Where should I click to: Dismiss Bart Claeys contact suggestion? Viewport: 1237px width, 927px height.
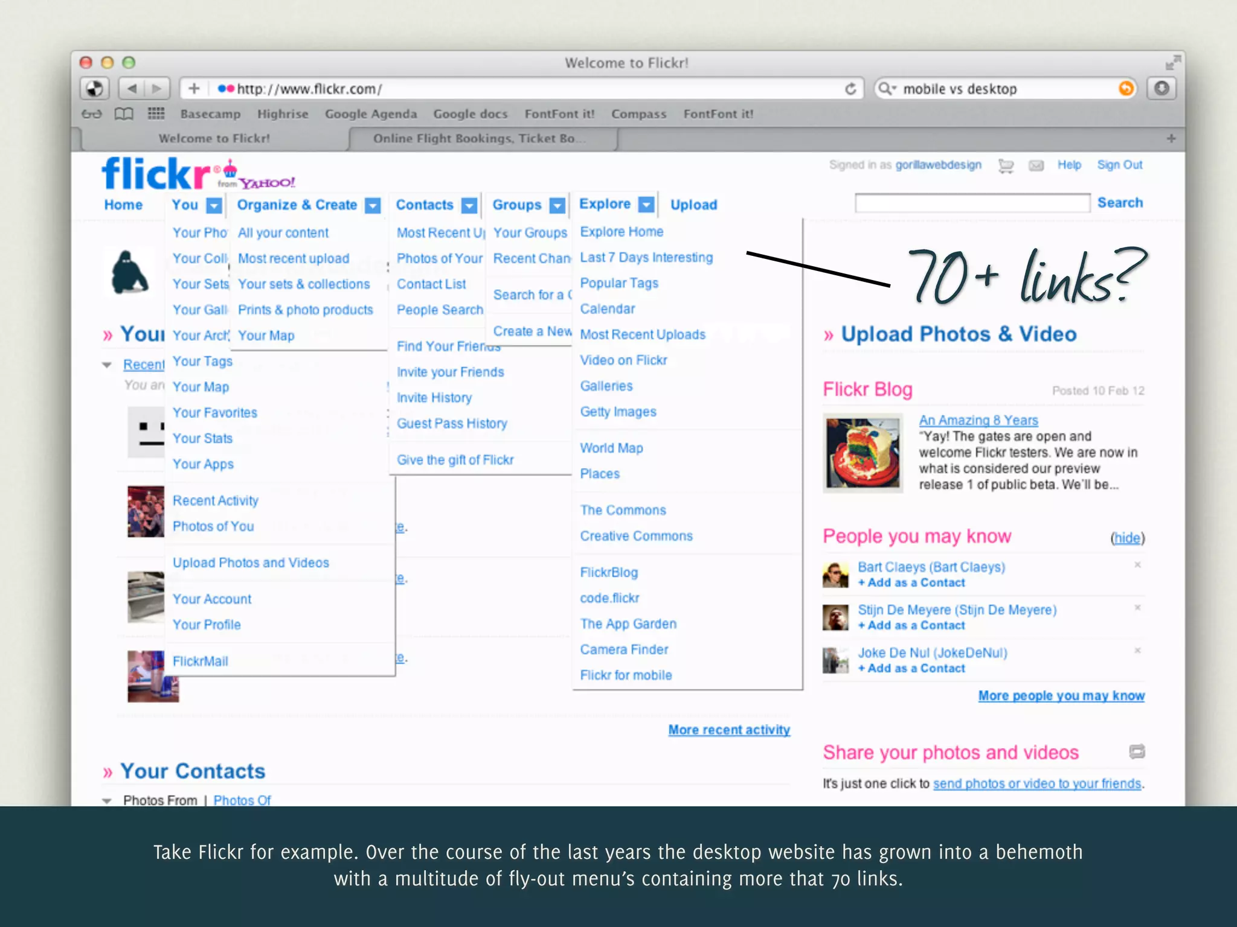[1137, 565]
